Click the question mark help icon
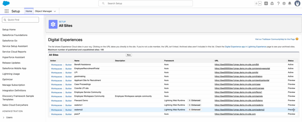The image size is (302, 122). [x=278, y=3]
